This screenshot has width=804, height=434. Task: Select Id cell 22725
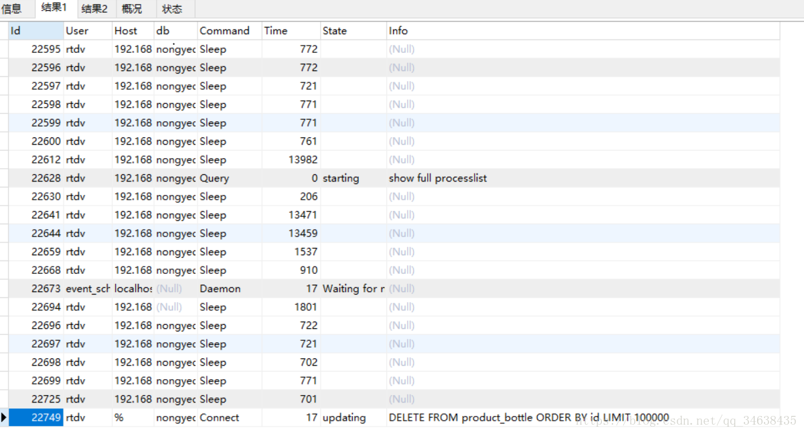point(36,399)
